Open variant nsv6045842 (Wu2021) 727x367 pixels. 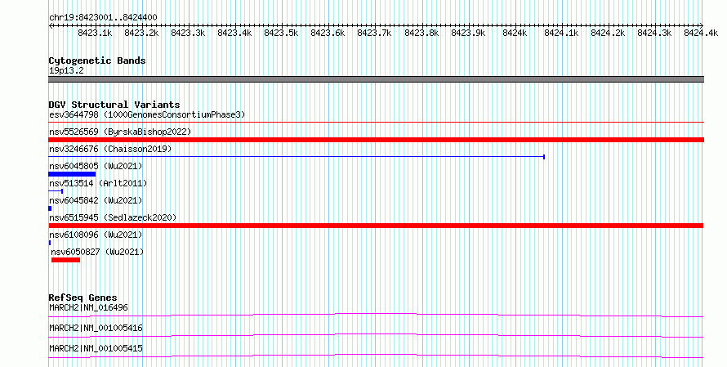tap(96, 200)
